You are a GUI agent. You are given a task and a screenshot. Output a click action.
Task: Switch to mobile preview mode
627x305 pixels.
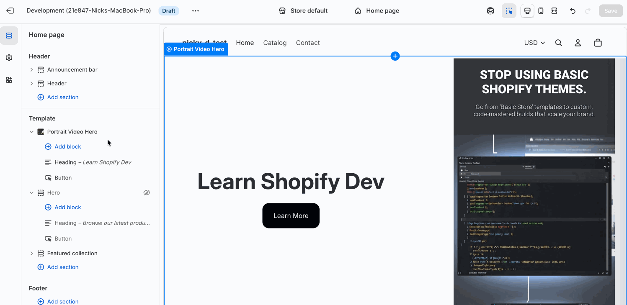click(x=541, y=11)
